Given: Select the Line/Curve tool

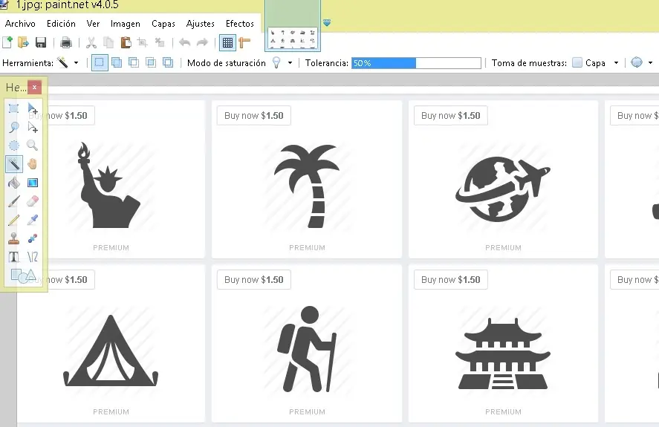Looking at the screenshot, I should click(x=33, y=257).
